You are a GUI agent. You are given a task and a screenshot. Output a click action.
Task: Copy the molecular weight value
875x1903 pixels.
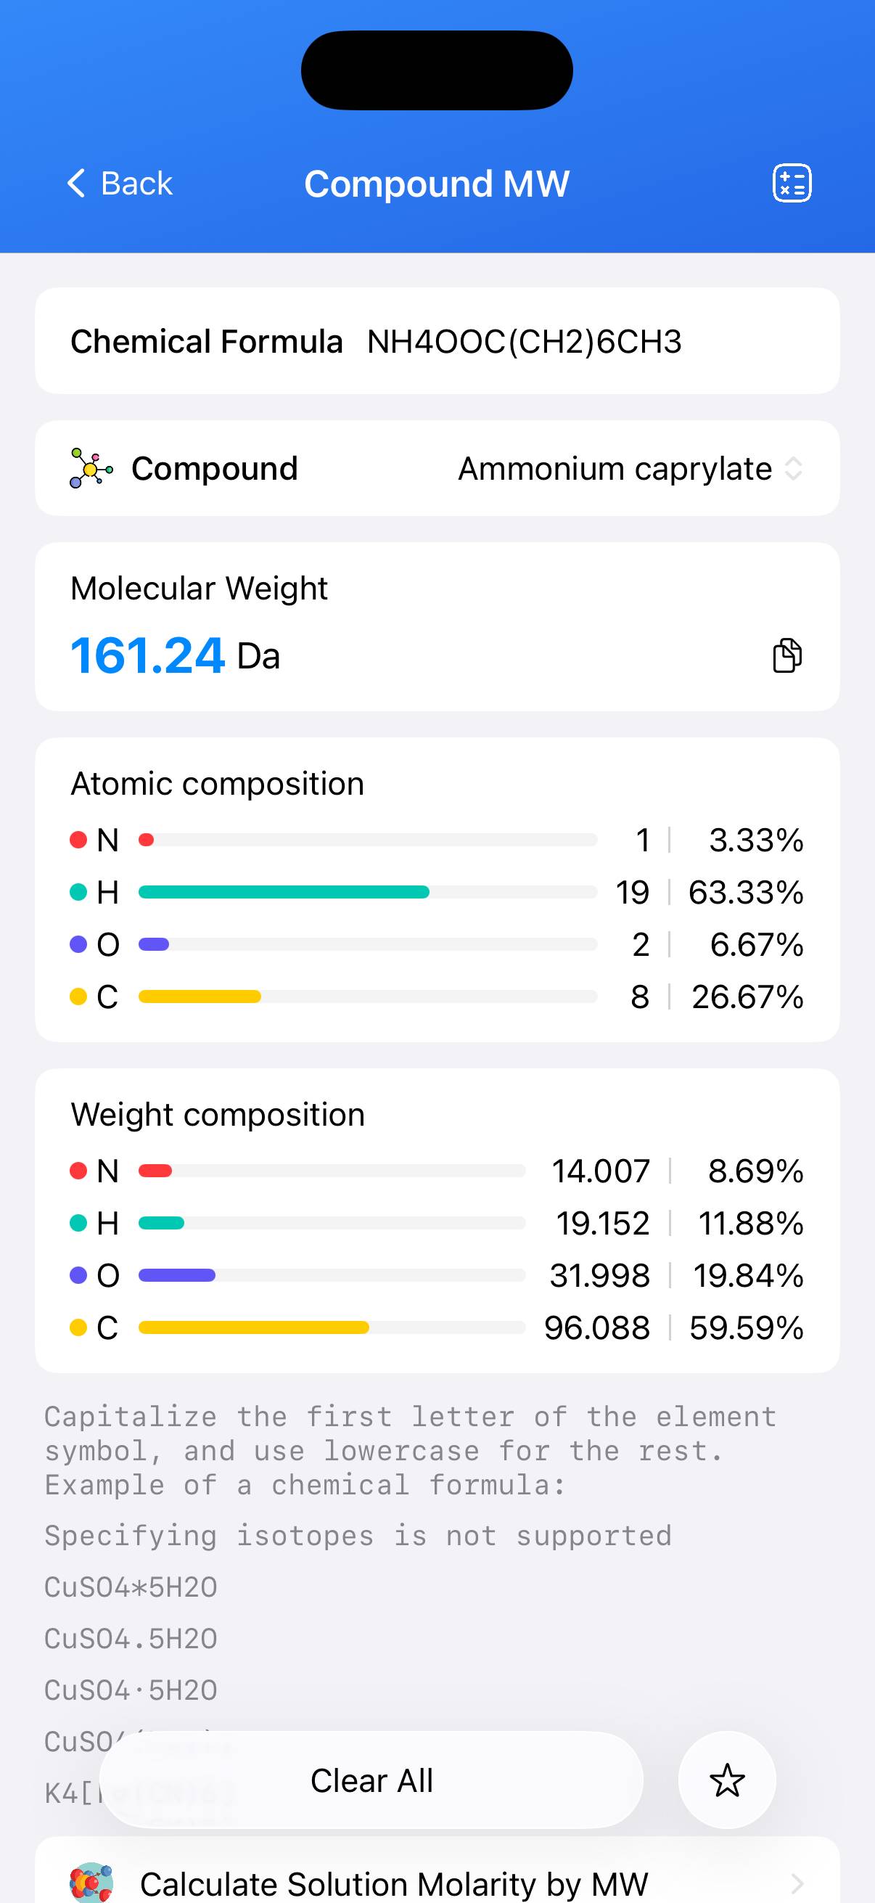(786, 655)
